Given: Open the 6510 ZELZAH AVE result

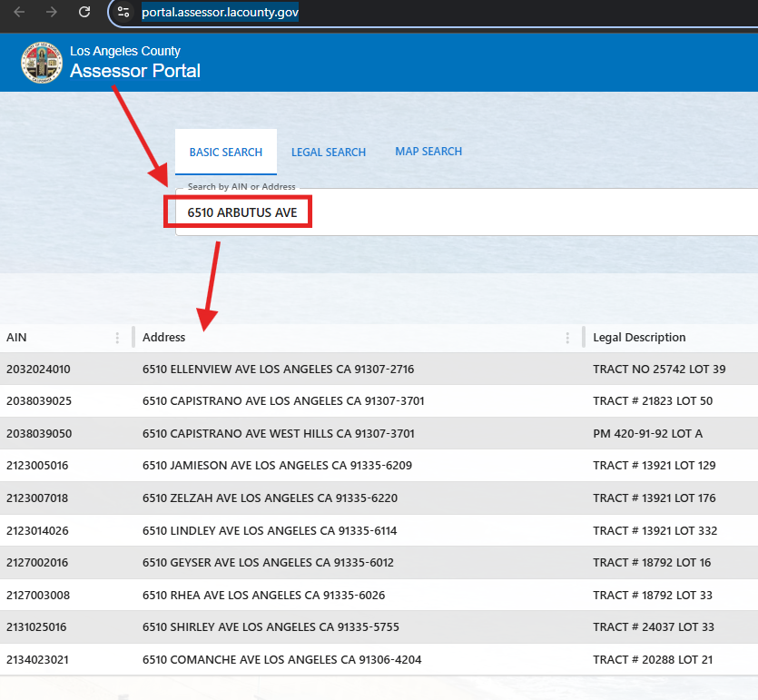Looking at the screenshot, I should coord(270,498).
